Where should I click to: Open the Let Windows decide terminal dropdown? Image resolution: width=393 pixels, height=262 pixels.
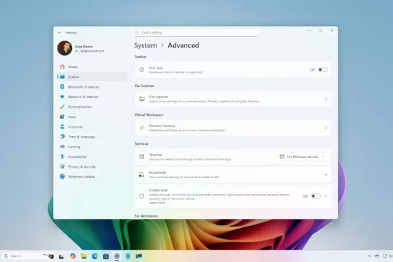pyautogui.click(x=302, y=157)
